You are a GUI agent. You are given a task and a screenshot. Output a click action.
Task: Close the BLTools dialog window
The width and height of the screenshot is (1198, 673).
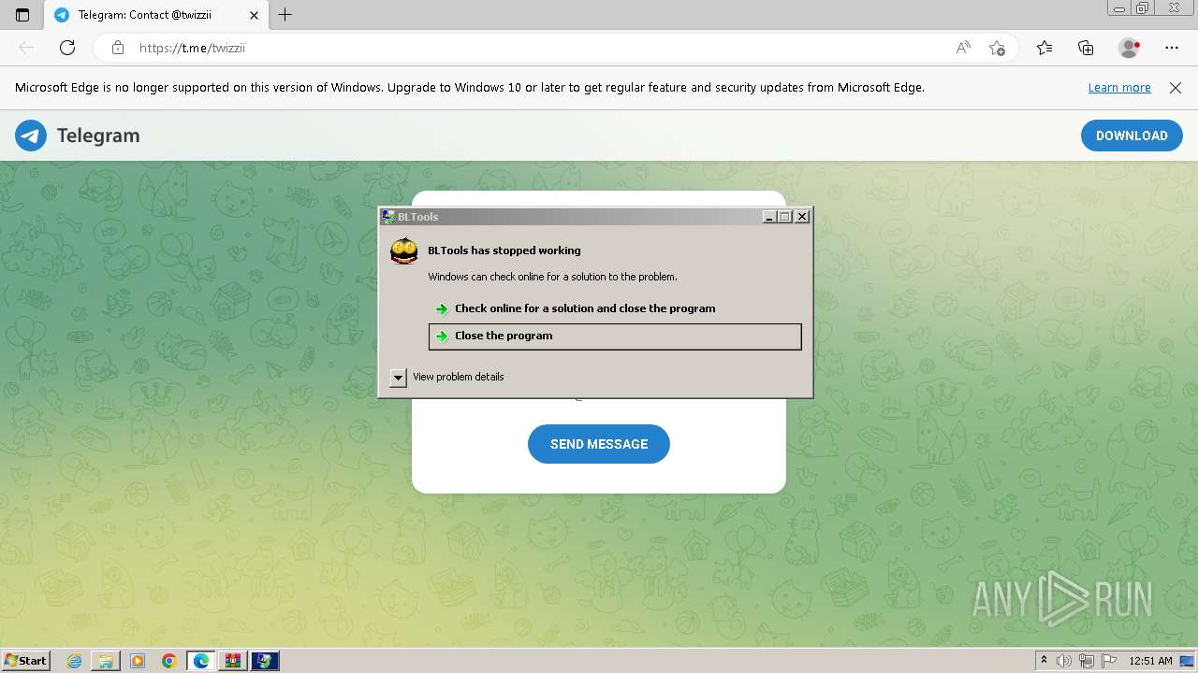click(802, 216)
